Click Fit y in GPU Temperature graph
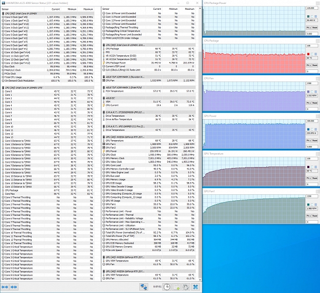 click(309, 178)
